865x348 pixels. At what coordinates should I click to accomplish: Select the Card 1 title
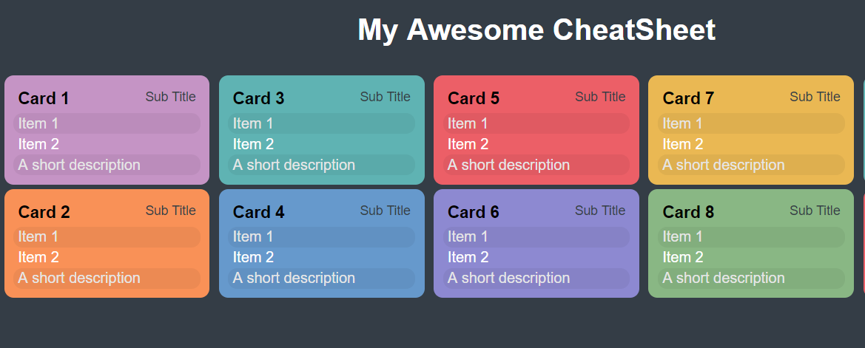coord(44,98)
